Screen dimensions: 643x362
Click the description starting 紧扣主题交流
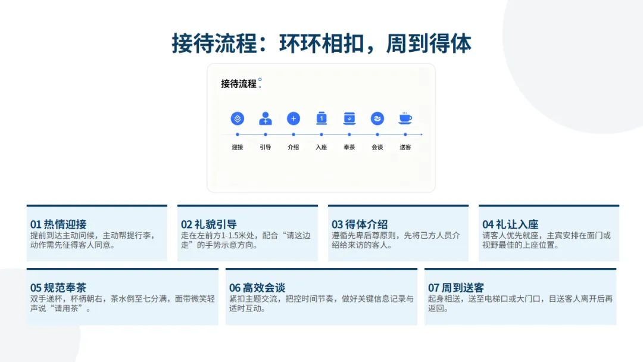(x=321, y=304)
